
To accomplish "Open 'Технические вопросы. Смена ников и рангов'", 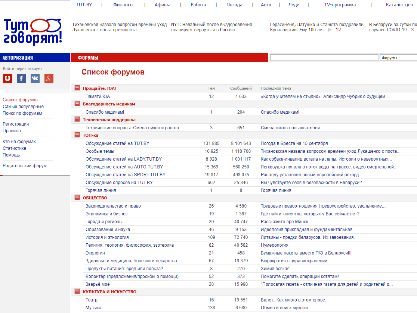I will [132, 128].
